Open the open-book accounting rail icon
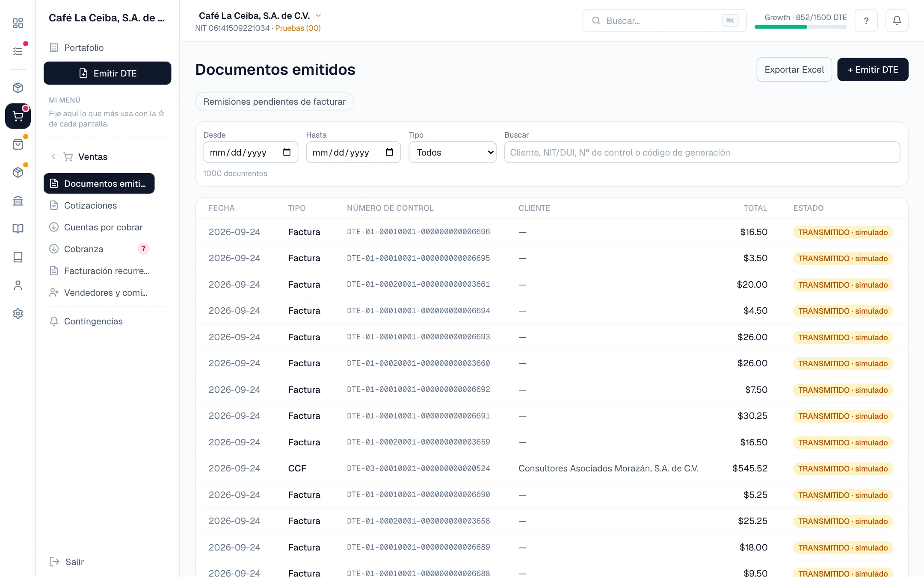924x577 pixels. tap(18, 229)
